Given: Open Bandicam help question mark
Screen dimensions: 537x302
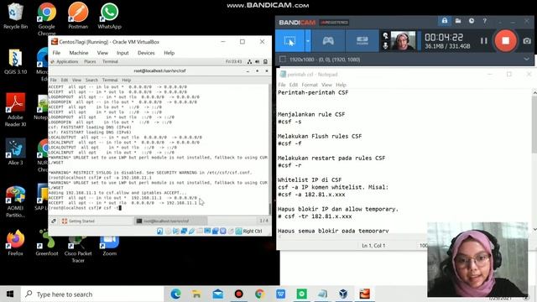Looking at the screenshot, I should coord(485,21).
